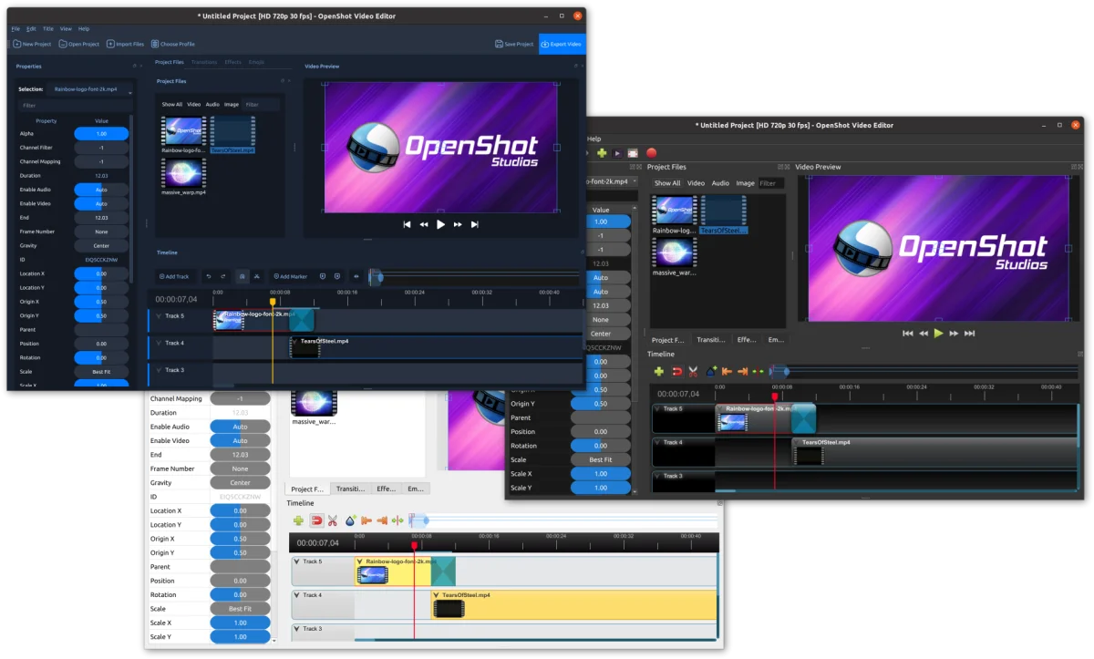
Task: Click redo arrow in front window timeline toolbar
Action: click(223, 276)
